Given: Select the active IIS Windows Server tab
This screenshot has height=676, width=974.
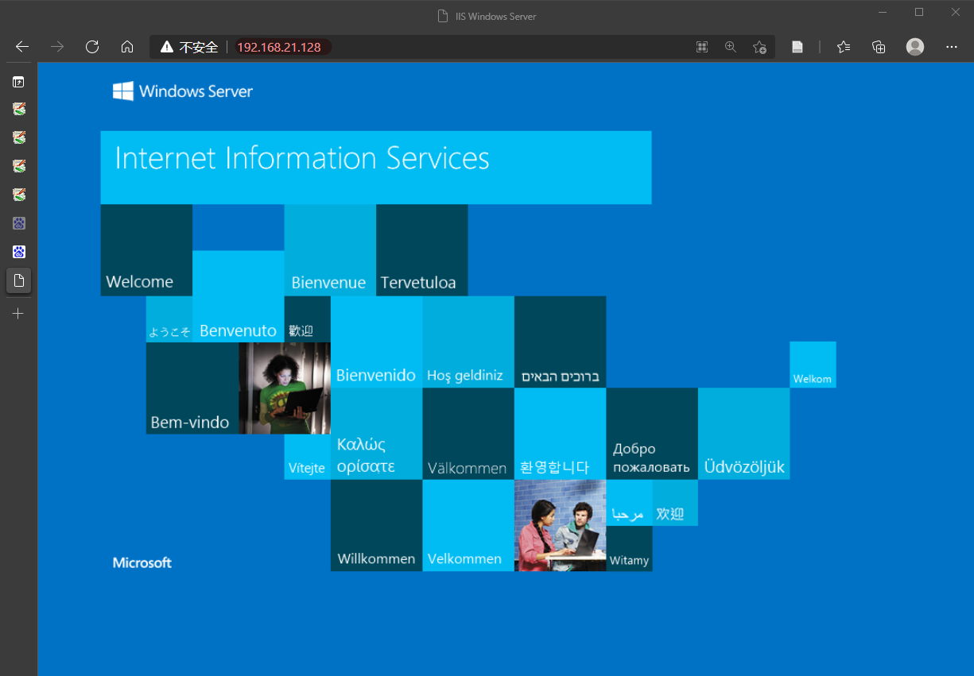Looking at the screenshot, I should (19, 280).
